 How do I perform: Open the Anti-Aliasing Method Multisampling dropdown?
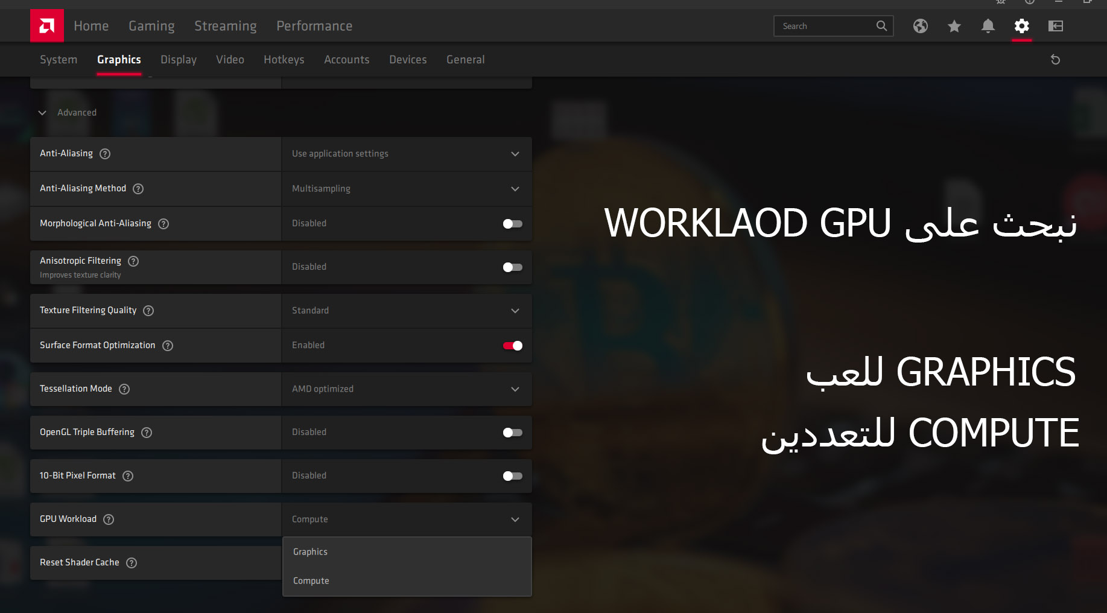407,189
